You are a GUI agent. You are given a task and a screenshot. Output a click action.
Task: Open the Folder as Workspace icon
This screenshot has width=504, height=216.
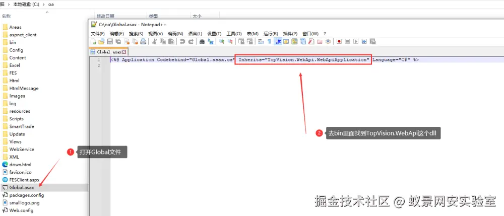coord(320,41)
